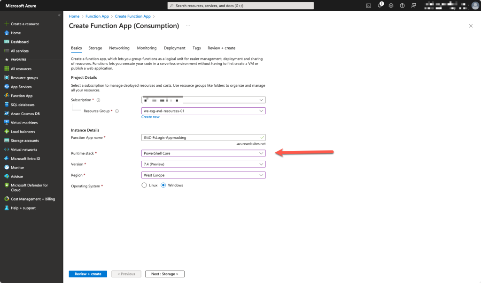Open the Runtime stack dropdown

pyautogui.click(x=203, y=153)
